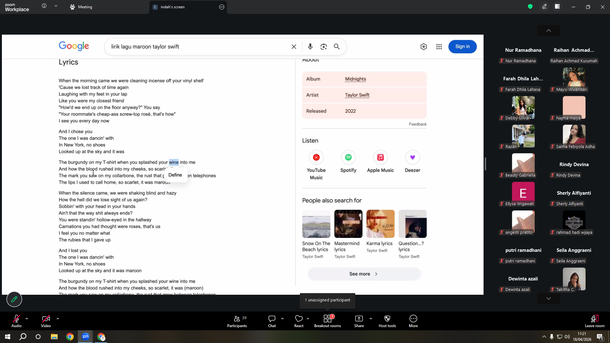Viewport: 610px width, 343px height.
Task: Expand React options caret
Action: (308, 319)
